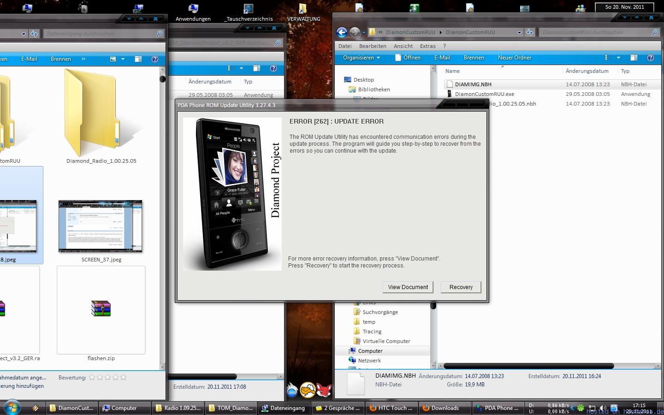Refresh the Dateneingang window
Screen dimensions: 664x415
click(x=34, y=34)
